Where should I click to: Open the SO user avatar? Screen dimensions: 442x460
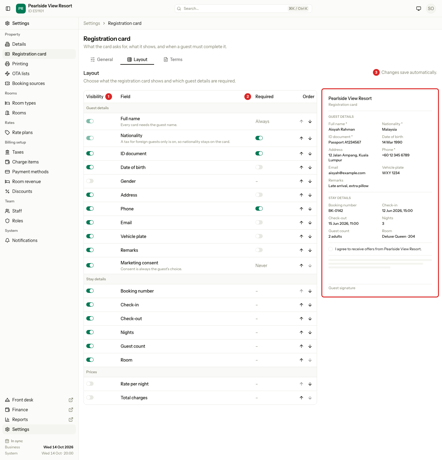pos(431,9)
